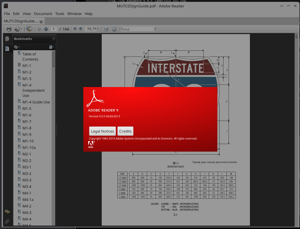Go to next page arrow

[x=46, y=29]
